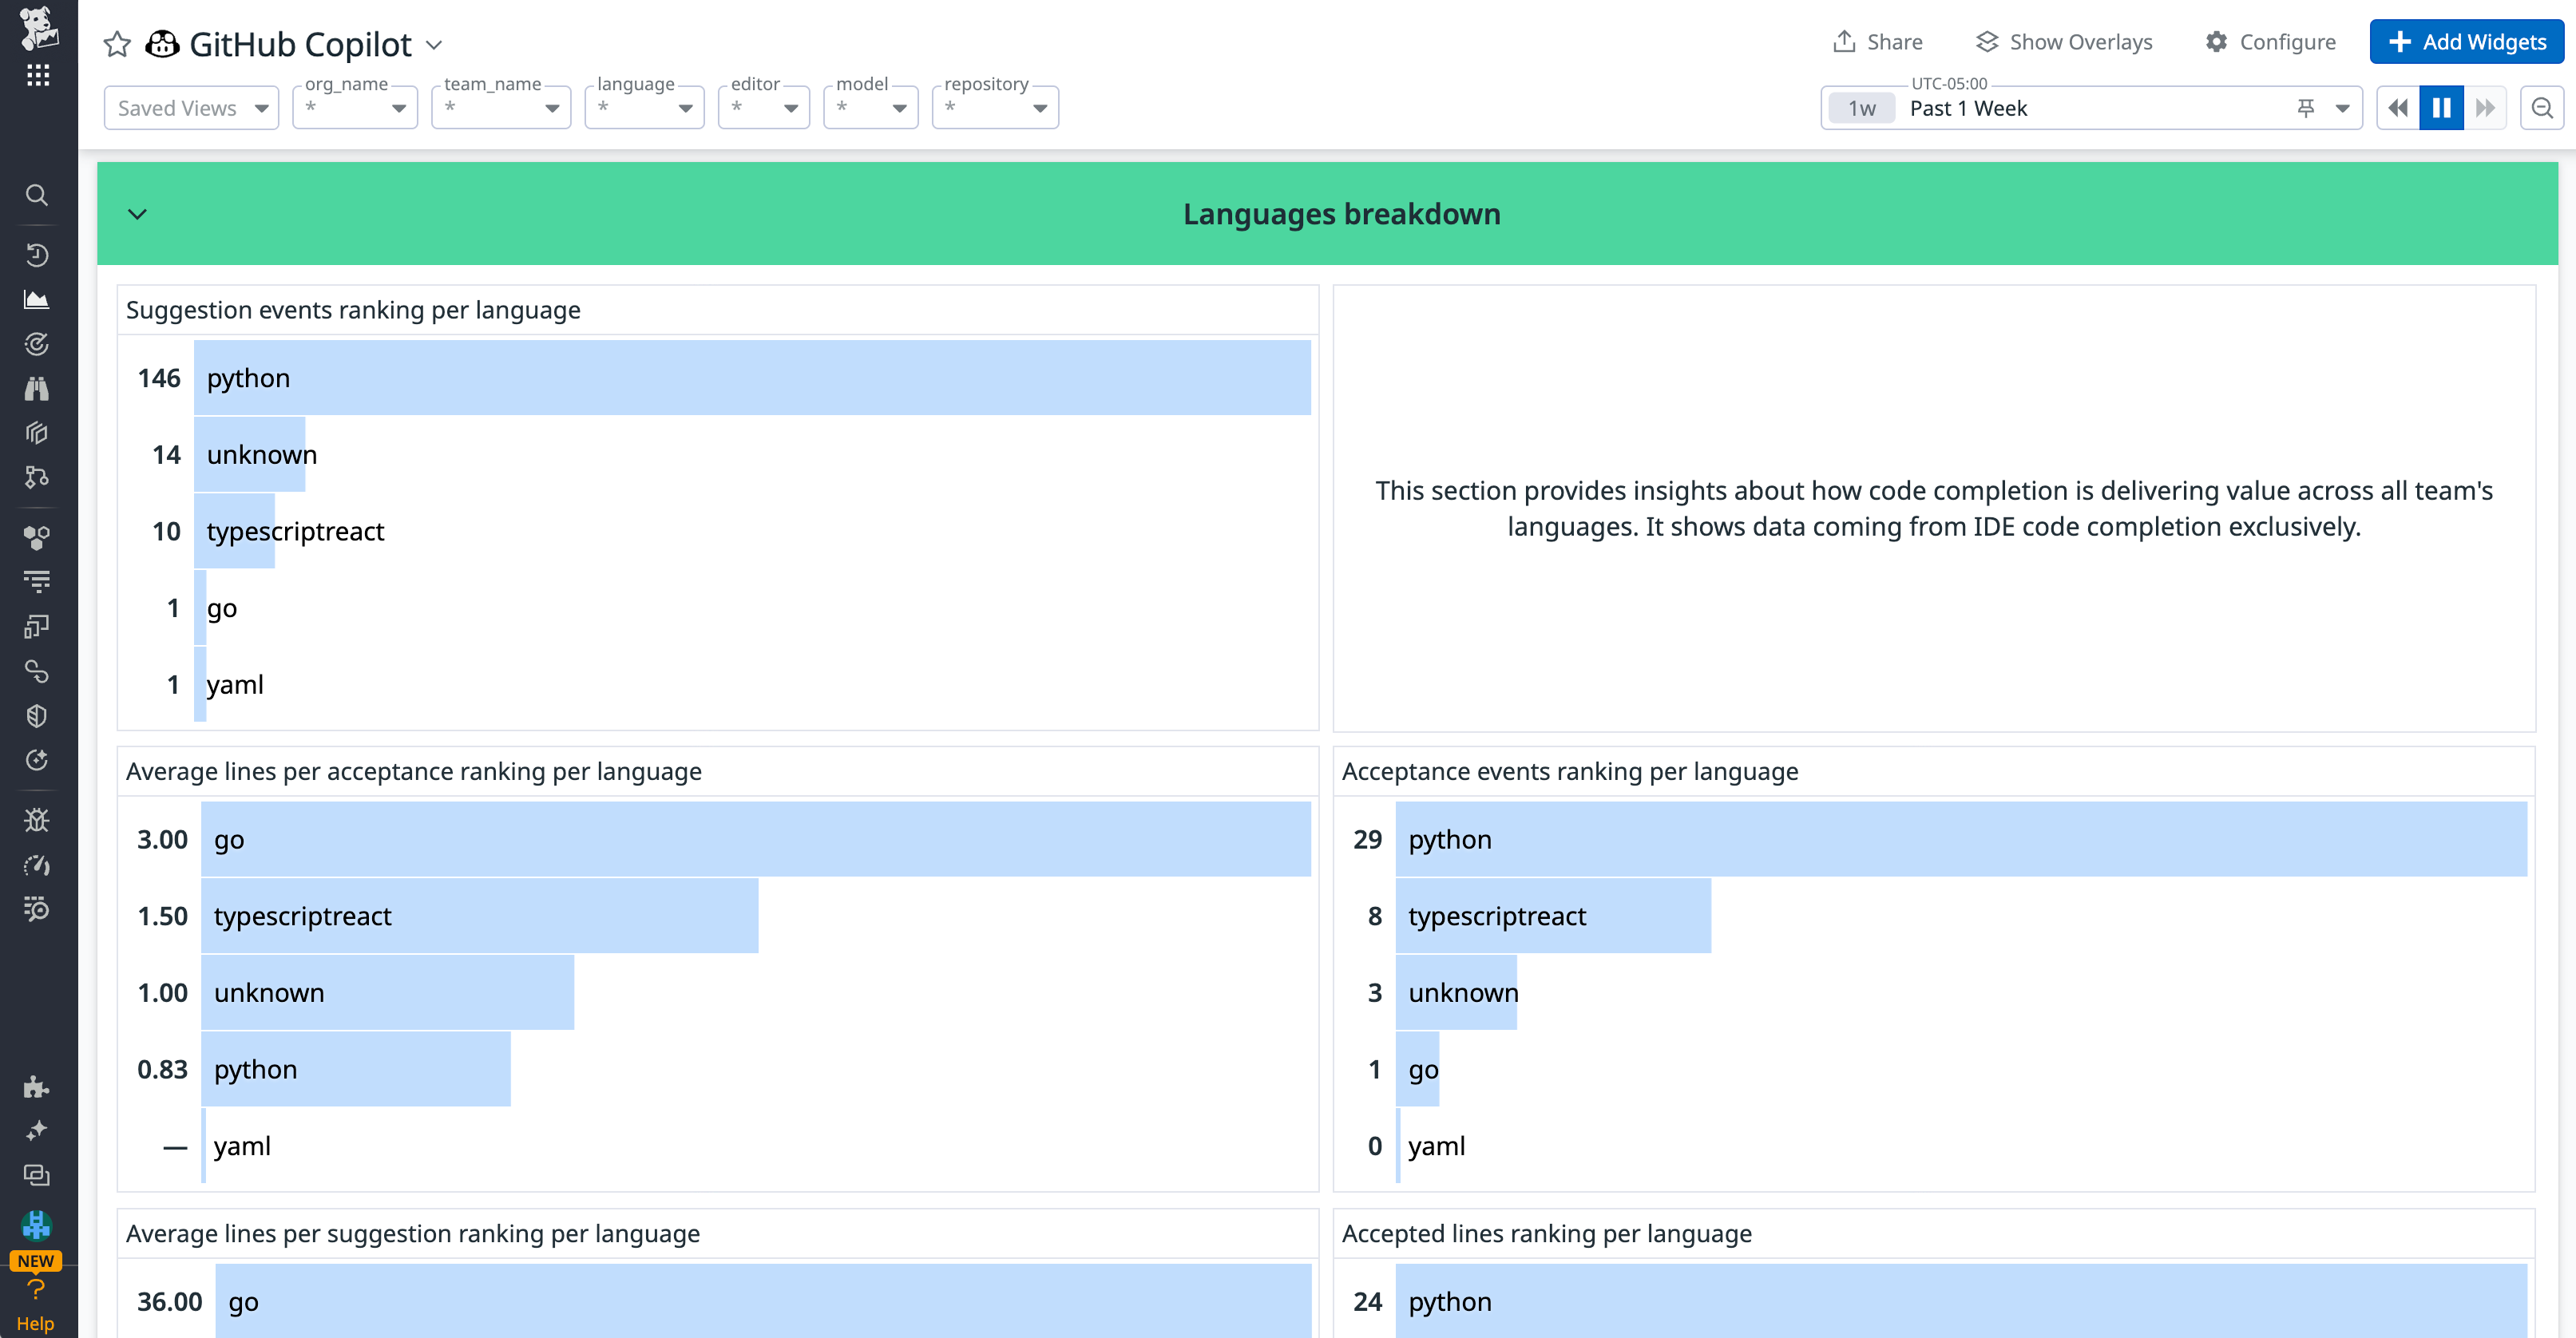2576x1338 pixels.
Task: Pause live dashboard updates
Action: [2442, 107]
